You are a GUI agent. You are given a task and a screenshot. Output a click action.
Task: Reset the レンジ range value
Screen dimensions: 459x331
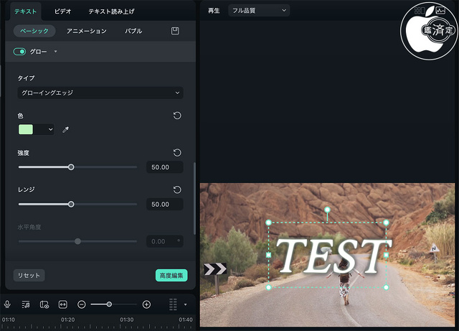pyautogui.click(x=177, y=190)
